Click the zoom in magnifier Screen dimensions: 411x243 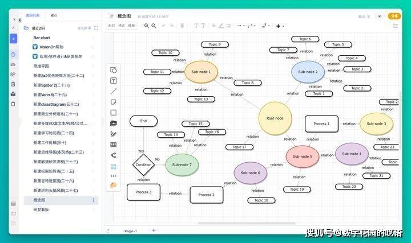point(147,26)
